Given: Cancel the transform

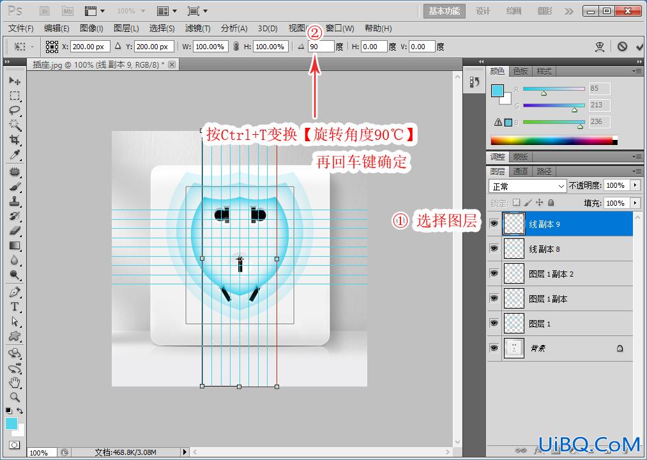Looking at the screenshot, I should (622, 47).
